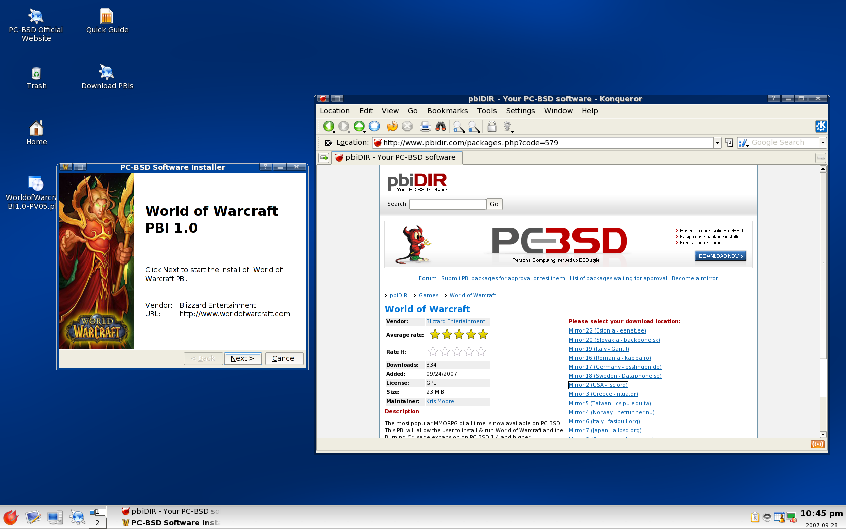Image resolution: width=846 pixels, height=529 pixels.
Task: Follow the Blizzard Entertainment vendor link
Action: [x=455, y=321]
